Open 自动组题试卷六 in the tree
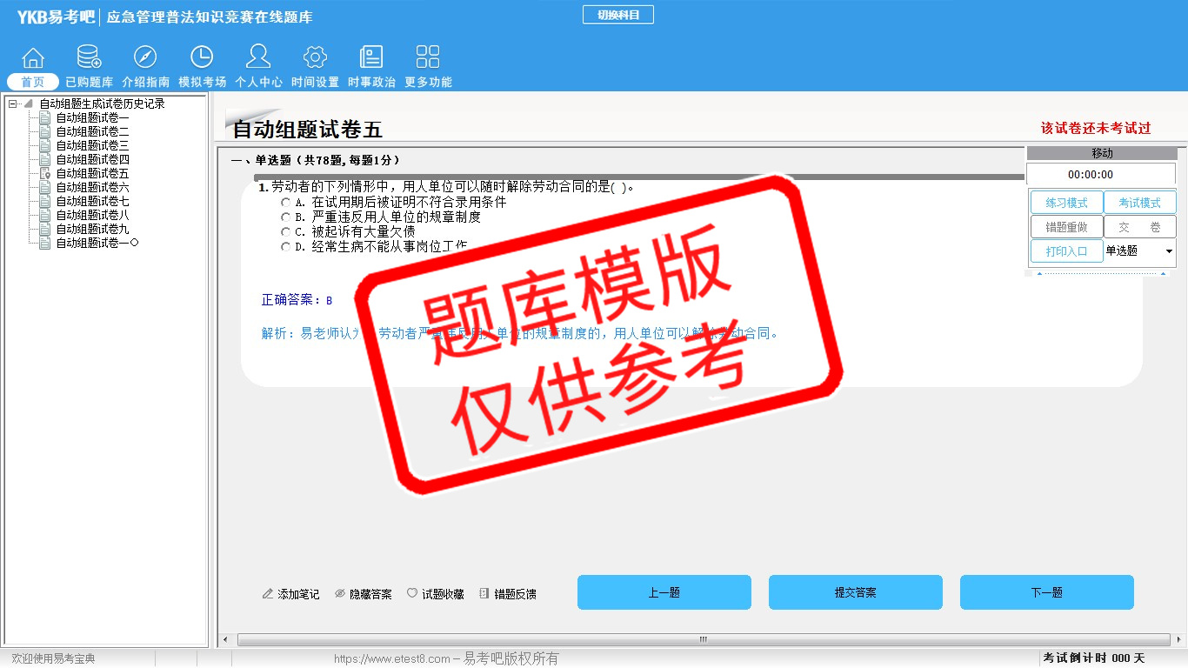Screen dimensions: 1188x668 (92, 187)
